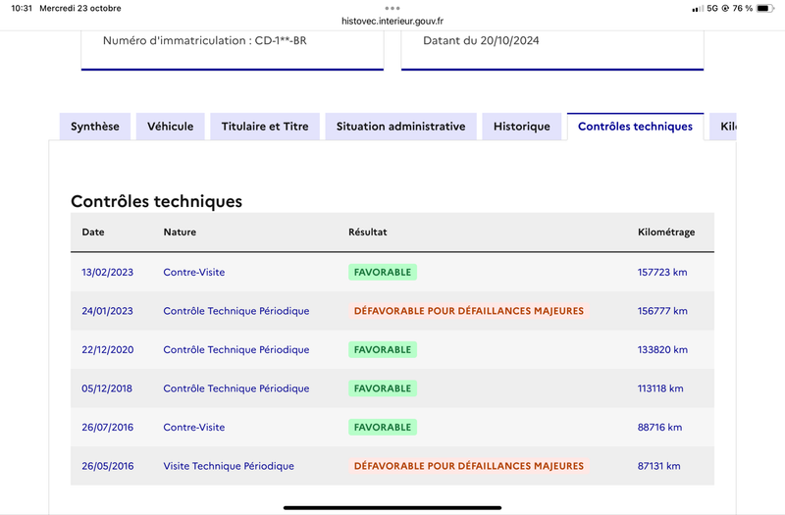Click the FAVORABLE badge for 26/07/2016
785x515 pixels.
tap(383, 427)
